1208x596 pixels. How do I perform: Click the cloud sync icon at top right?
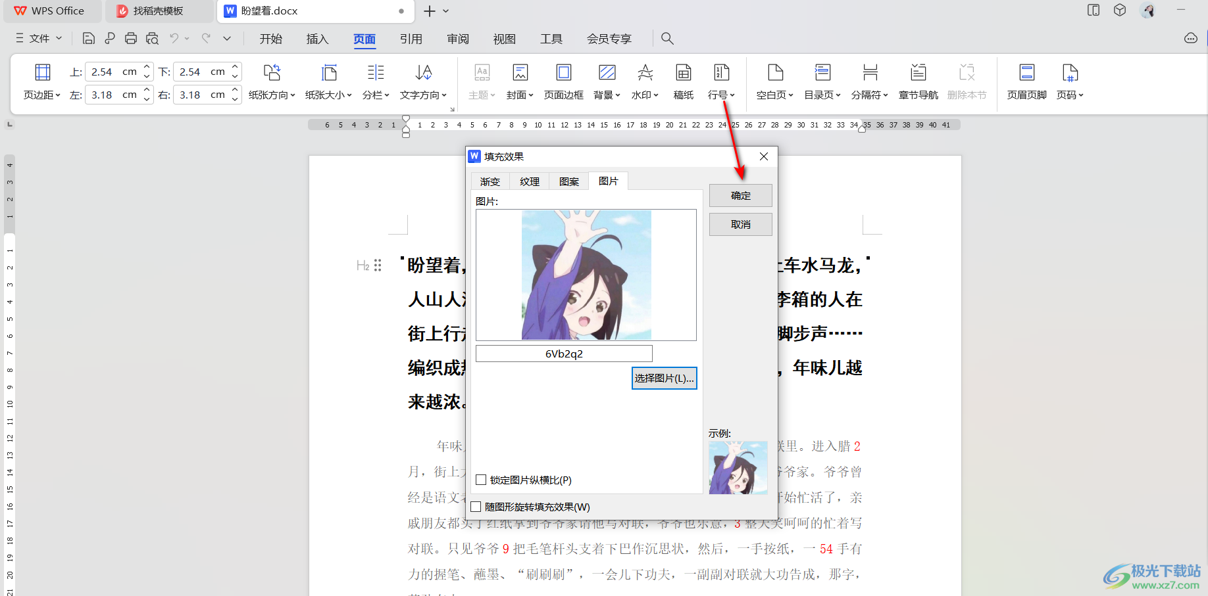click(x=1191, y=38)
